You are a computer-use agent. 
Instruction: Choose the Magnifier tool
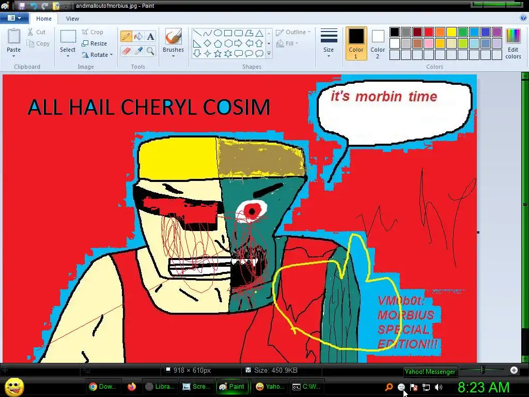(150, 51)
